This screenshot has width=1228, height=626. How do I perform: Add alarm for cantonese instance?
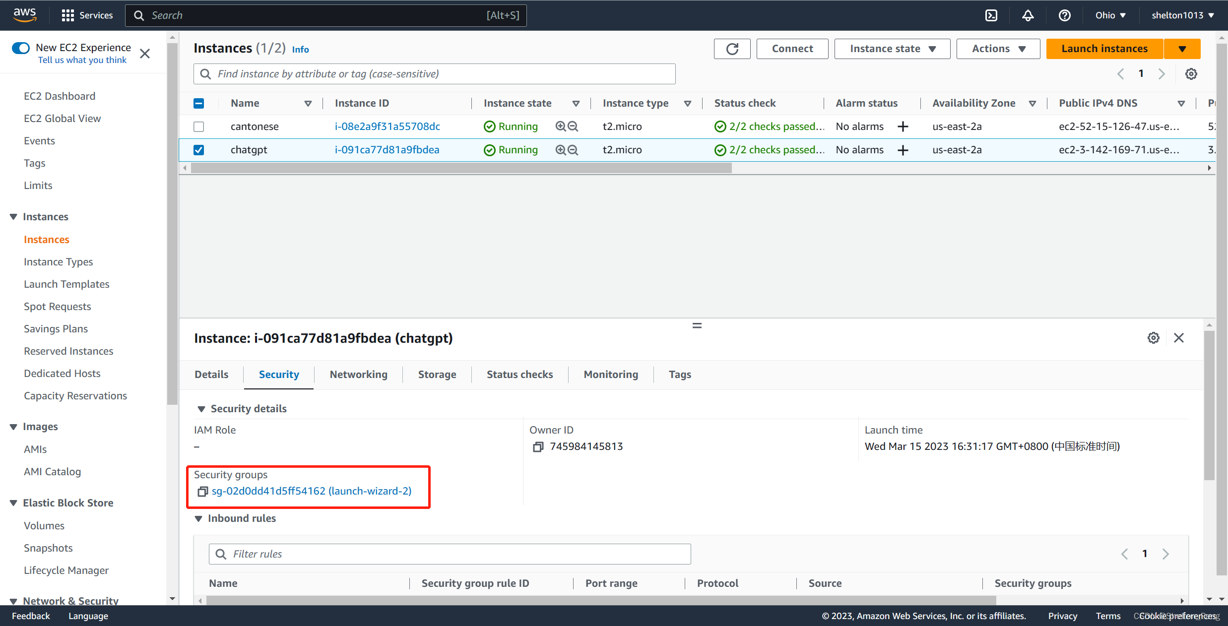click(x=903, y=126)
